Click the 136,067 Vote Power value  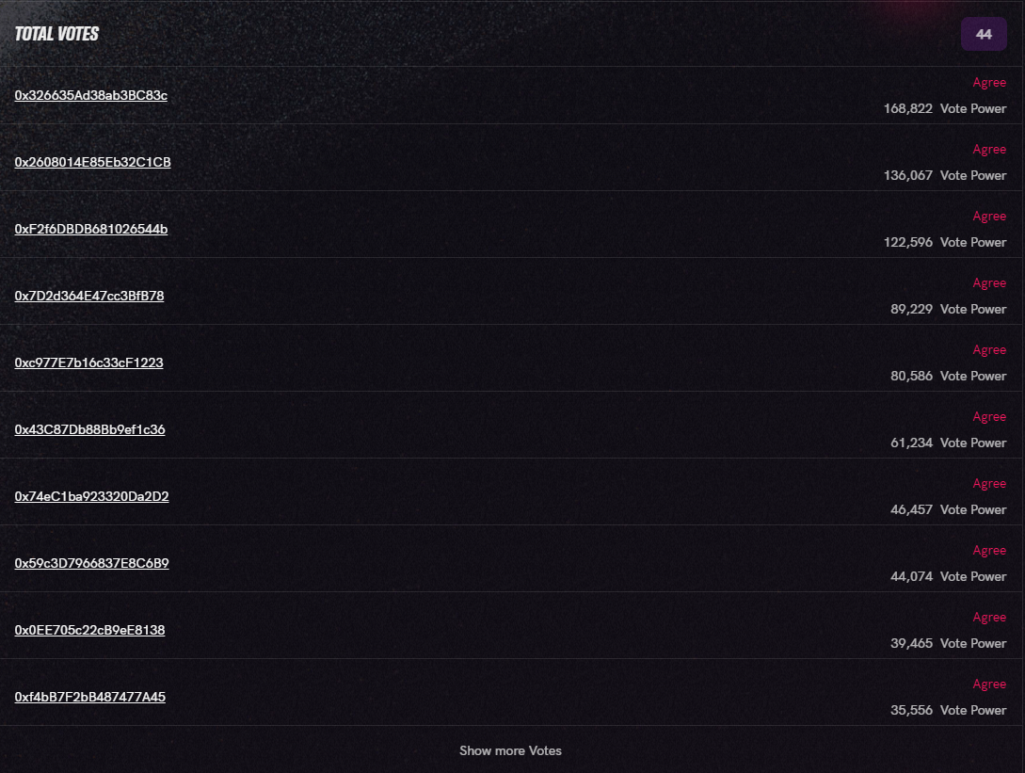click(945, 175)
